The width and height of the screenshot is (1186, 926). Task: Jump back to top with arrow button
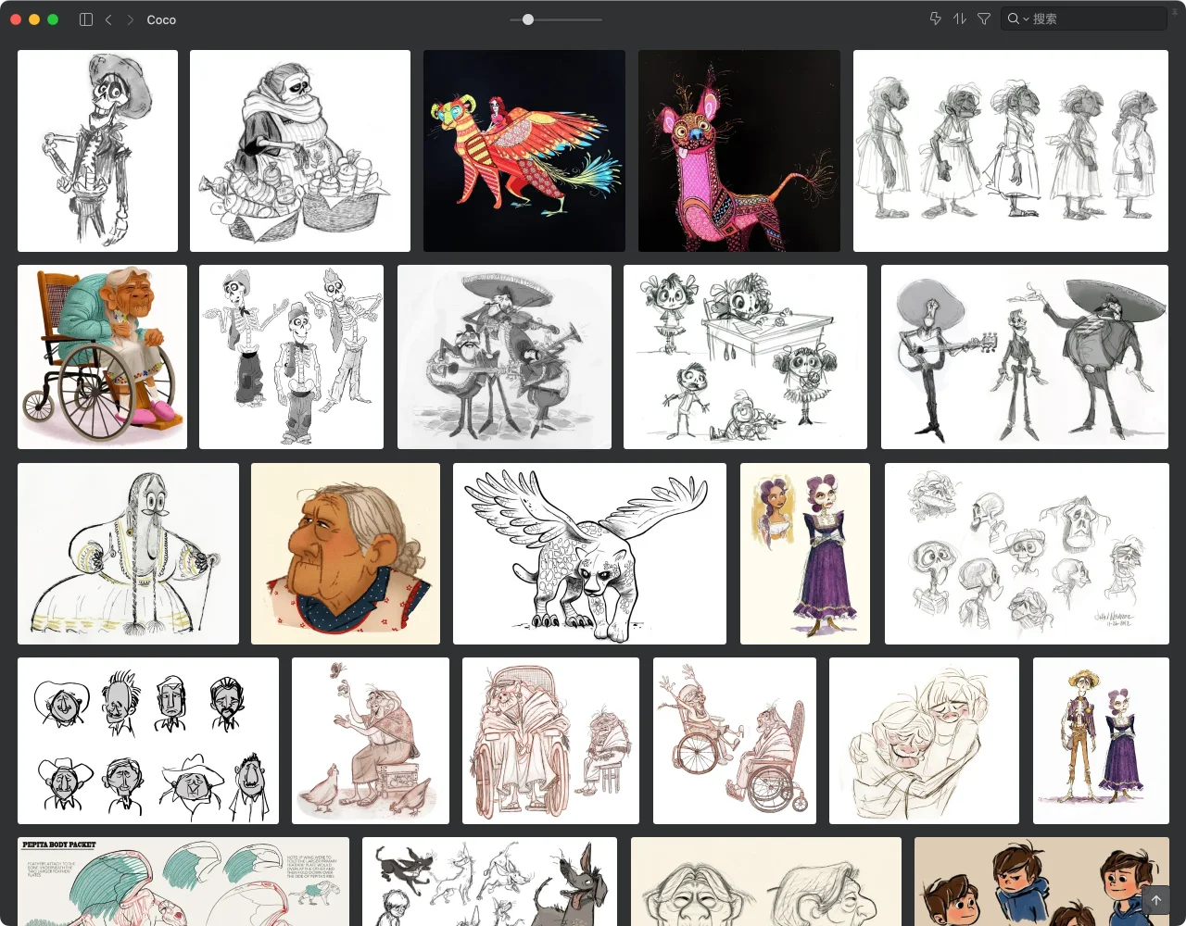point(1155,900)
